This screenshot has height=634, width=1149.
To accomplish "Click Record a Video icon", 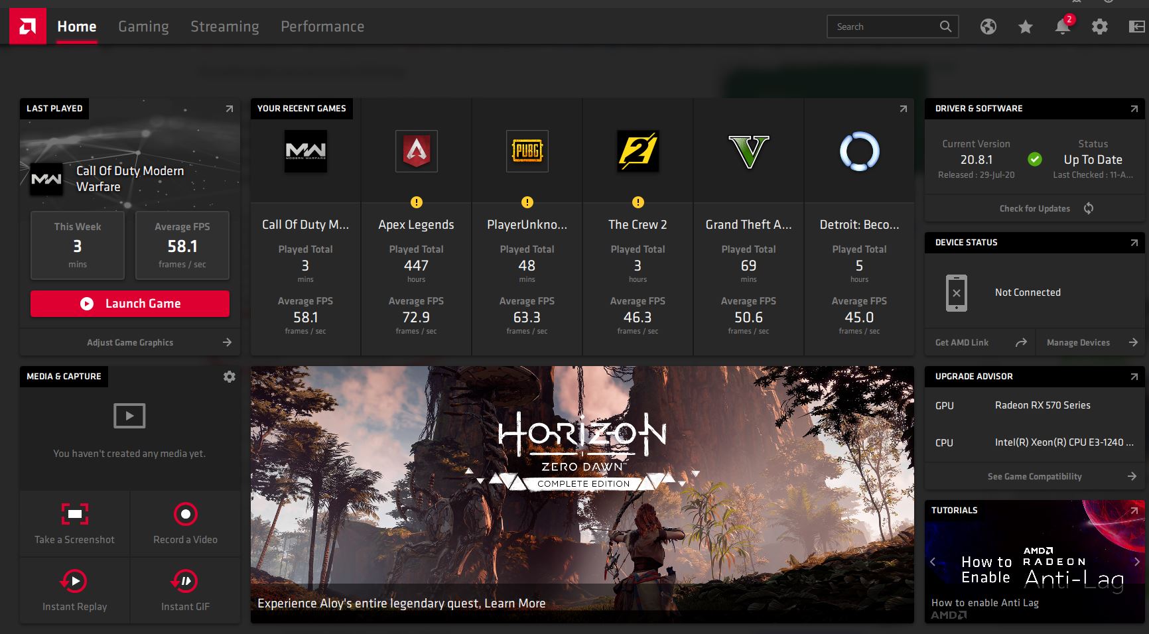I will click(x=186, y=514).
